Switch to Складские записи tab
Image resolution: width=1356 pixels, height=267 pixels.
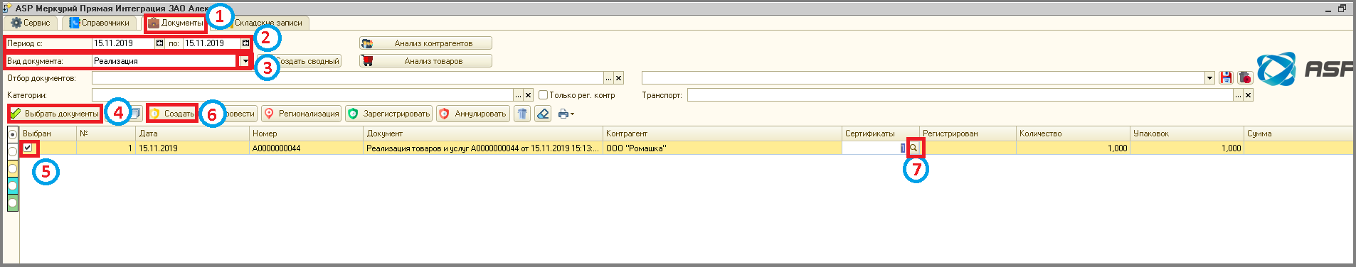click(x=268, y=23)
